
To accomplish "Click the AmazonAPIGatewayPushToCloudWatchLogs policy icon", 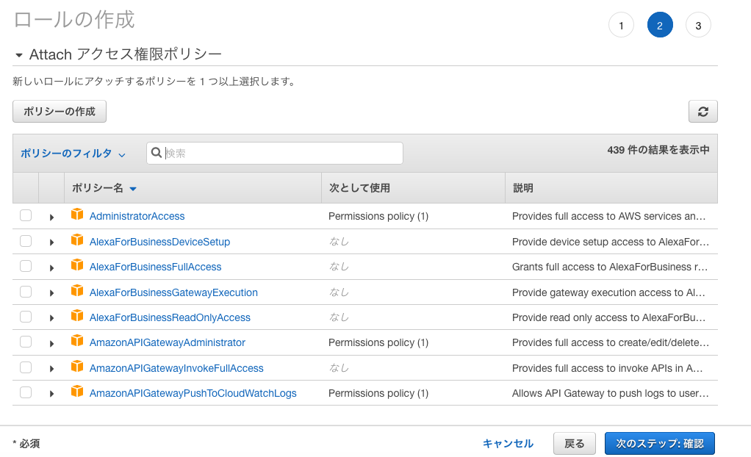I will pyautogui.click(x=78, y=393).
